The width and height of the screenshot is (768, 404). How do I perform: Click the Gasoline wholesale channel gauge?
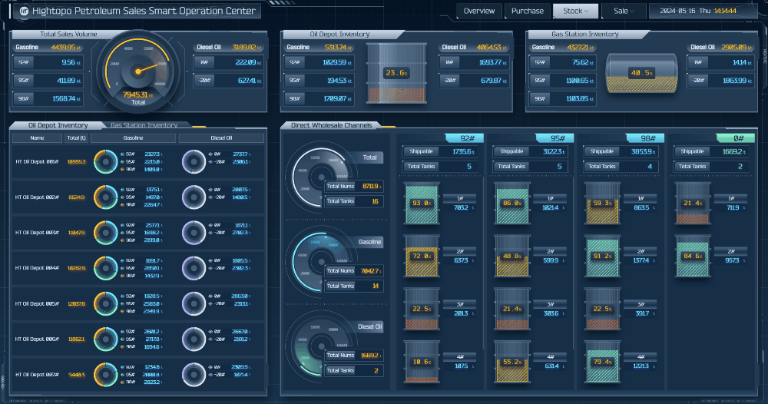pyautogui.click(x=321, y=261)
